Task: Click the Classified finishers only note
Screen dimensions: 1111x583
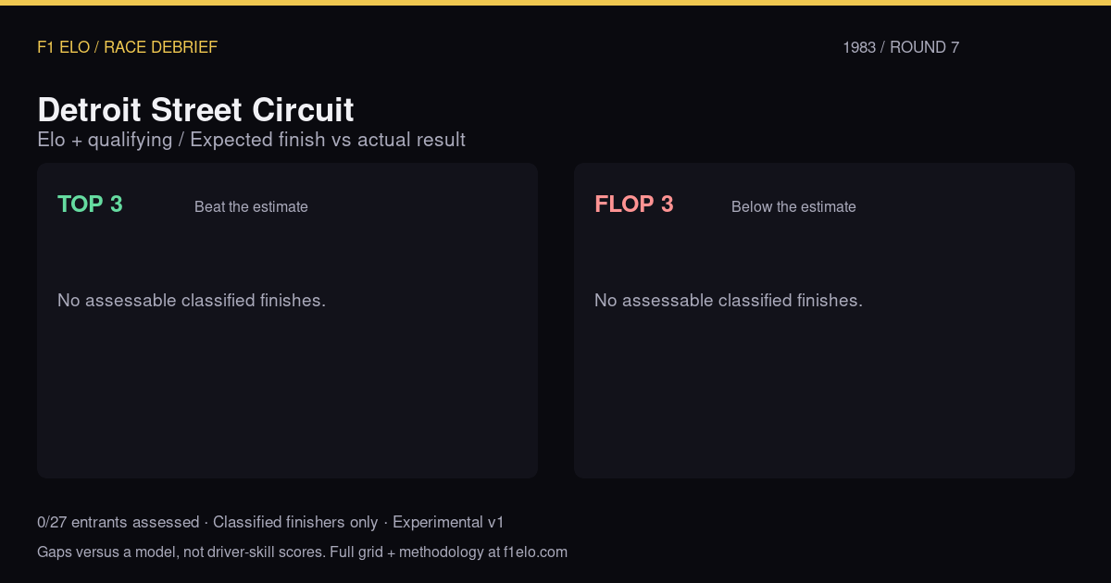Action: (295, 522)
